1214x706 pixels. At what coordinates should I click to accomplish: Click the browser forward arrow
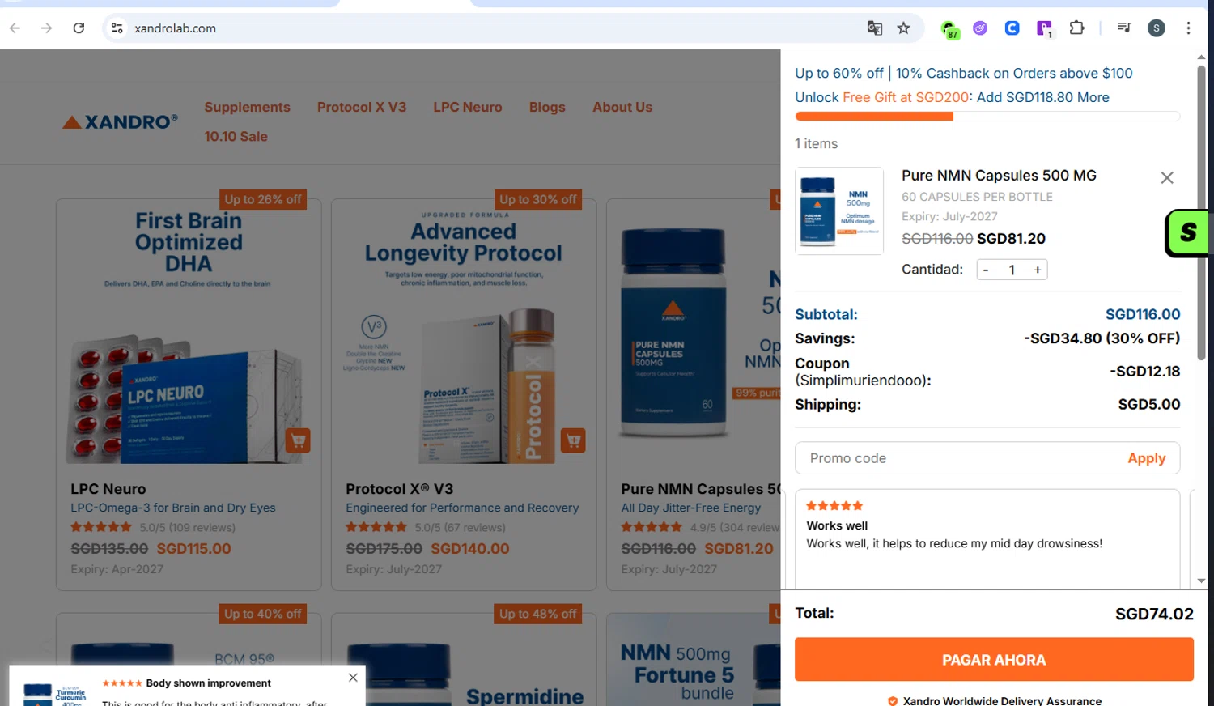[47, 28]
